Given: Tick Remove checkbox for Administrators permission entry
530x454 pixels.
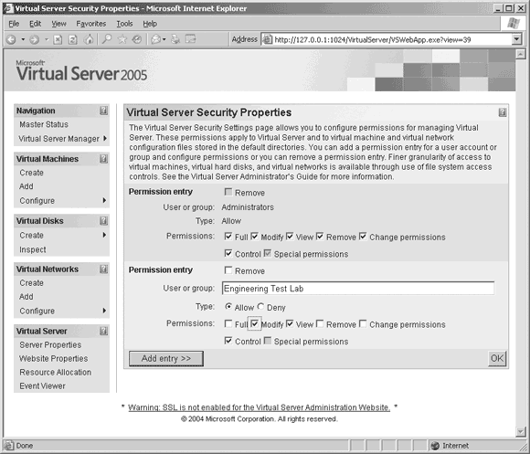Looking at the screenshot, I should [228, 192].
